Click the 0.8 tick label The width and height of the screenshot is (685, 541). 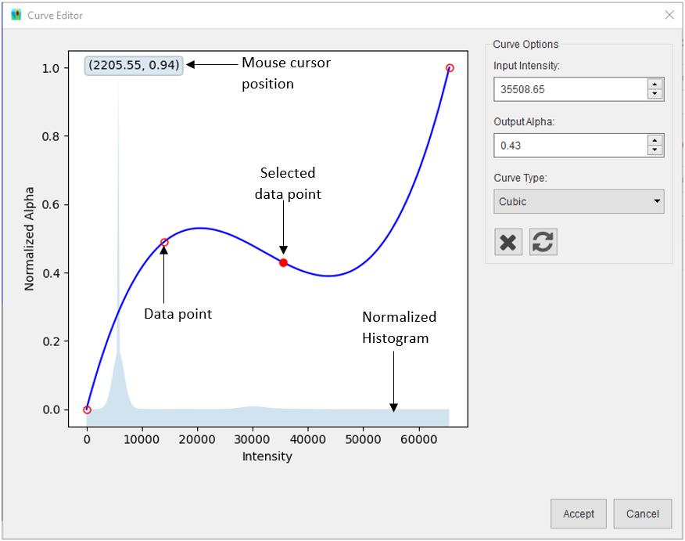pyautogui.click(x=51, y=136)
